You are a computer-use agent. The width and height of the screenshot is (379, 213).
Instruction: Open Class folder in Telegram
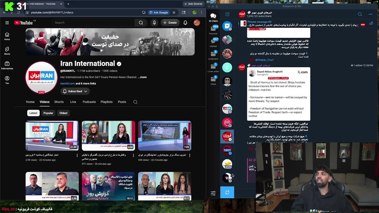213,80
